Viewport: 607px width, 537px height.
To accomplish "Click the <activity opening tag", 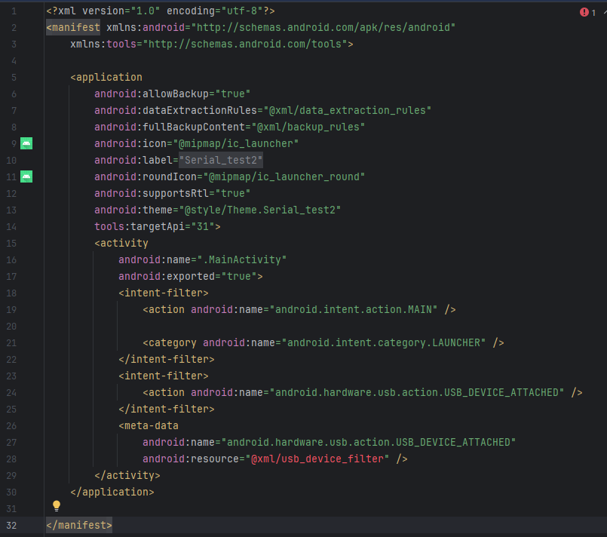I will point(121,243).
